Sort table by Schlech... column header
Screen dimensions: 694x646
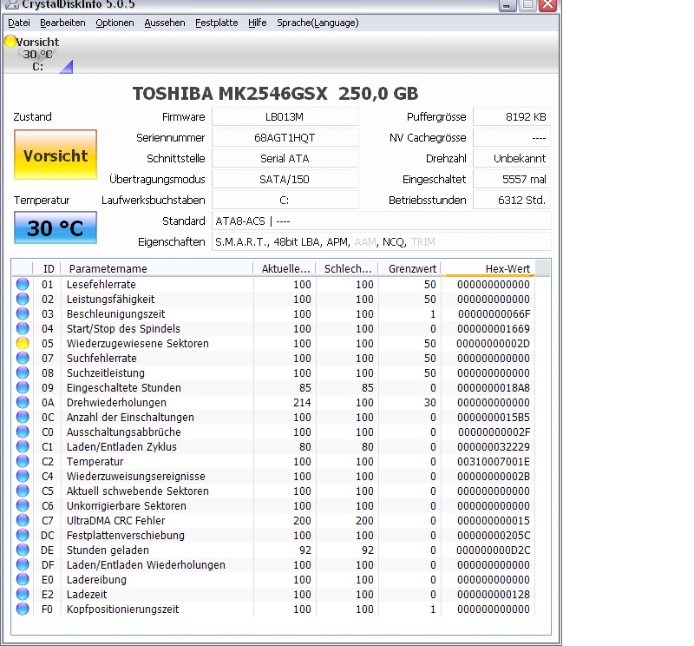346,268
